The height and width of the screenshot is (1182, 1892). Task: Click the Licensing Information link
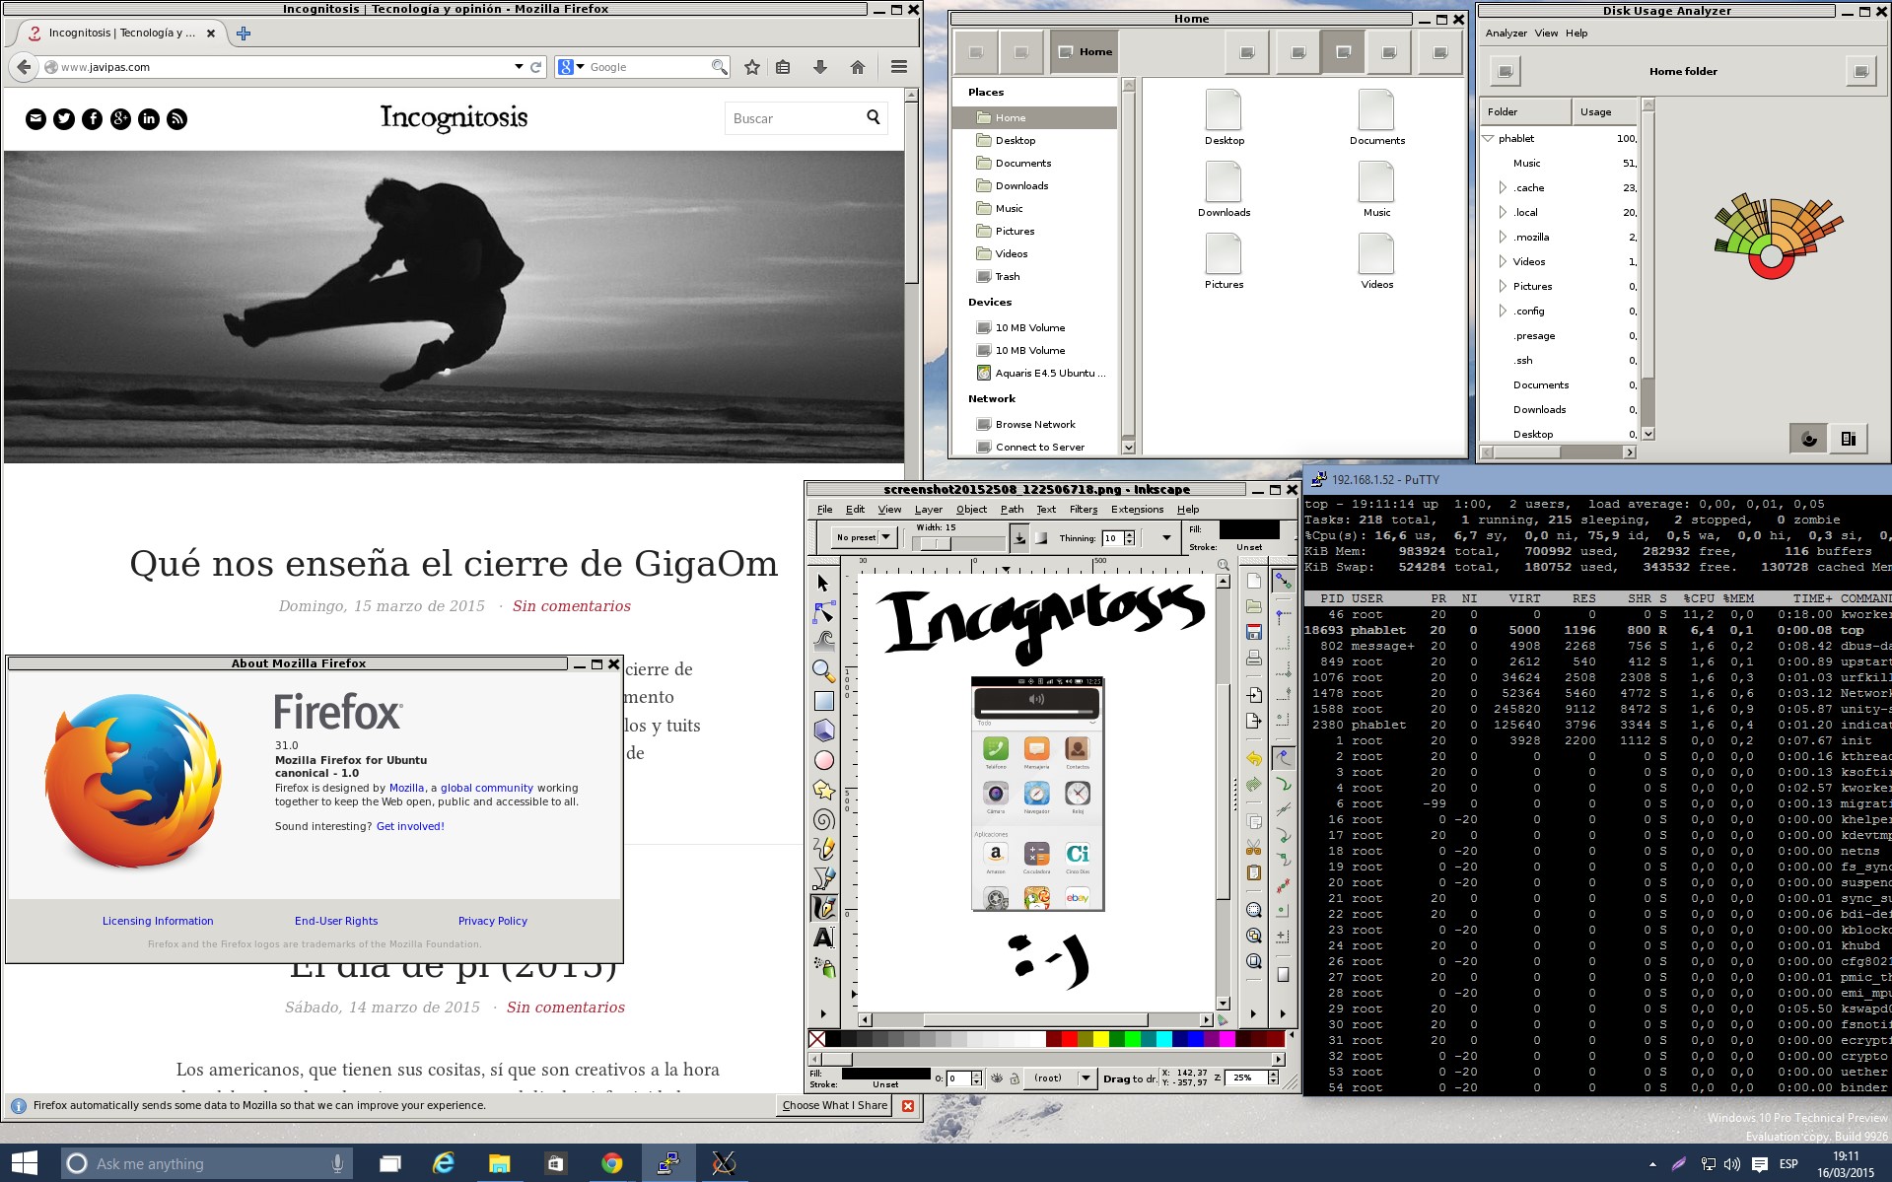[x=158, y=921]
